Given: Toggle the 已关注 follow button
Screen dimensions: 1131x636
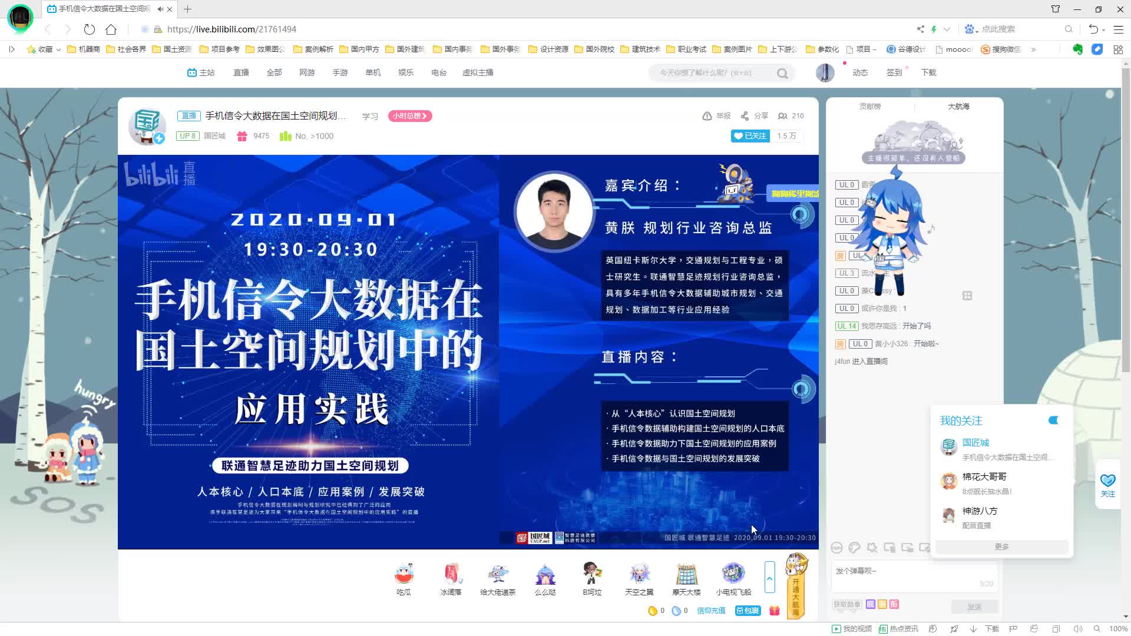Looking at the screenshot, I should pyautogui.click(x=750, y=136).
